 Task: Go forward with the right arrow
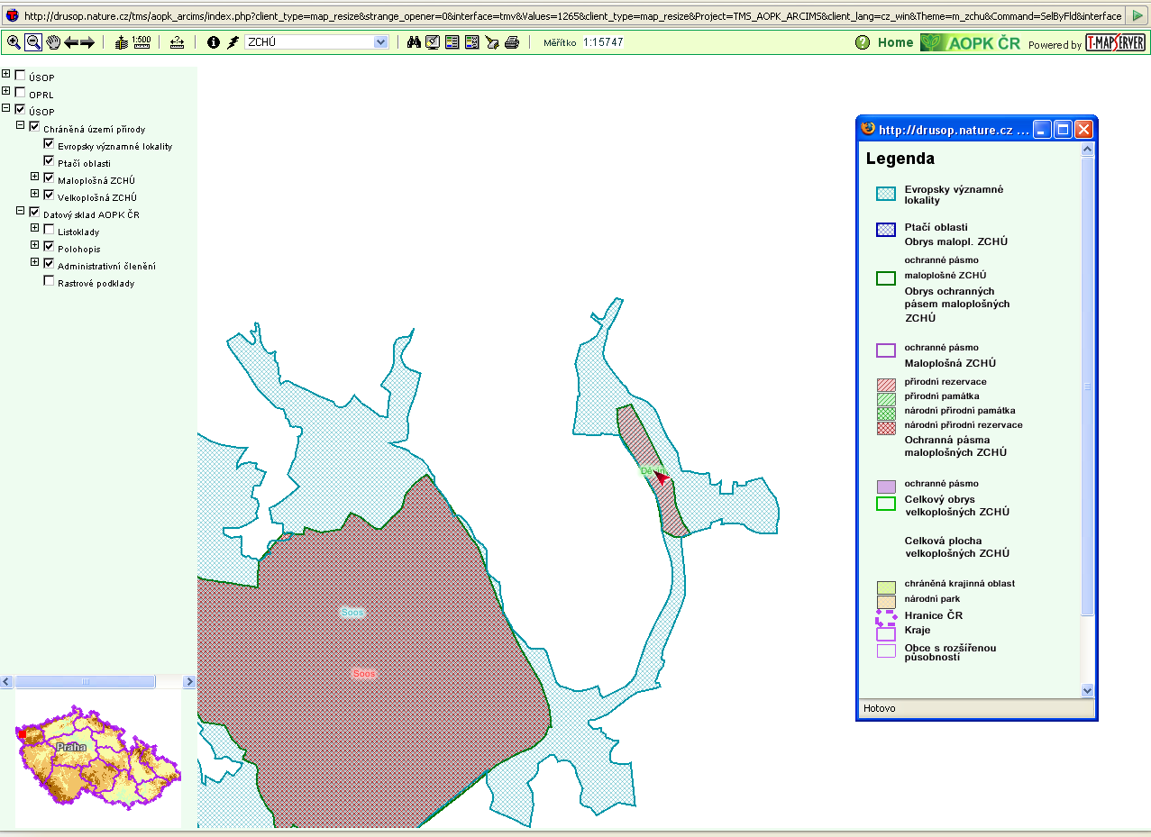pos(87,42)
